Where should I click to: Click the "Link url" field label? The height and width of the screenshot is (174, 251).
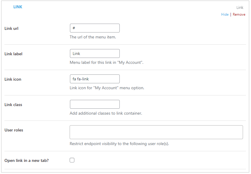[11, 28]
